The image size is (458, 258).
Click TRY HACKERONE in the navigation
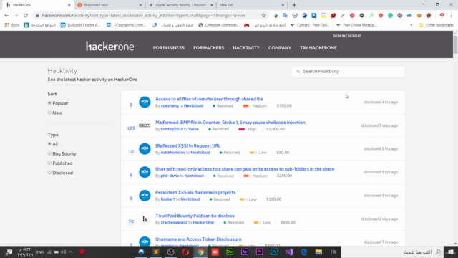point(318,48)
